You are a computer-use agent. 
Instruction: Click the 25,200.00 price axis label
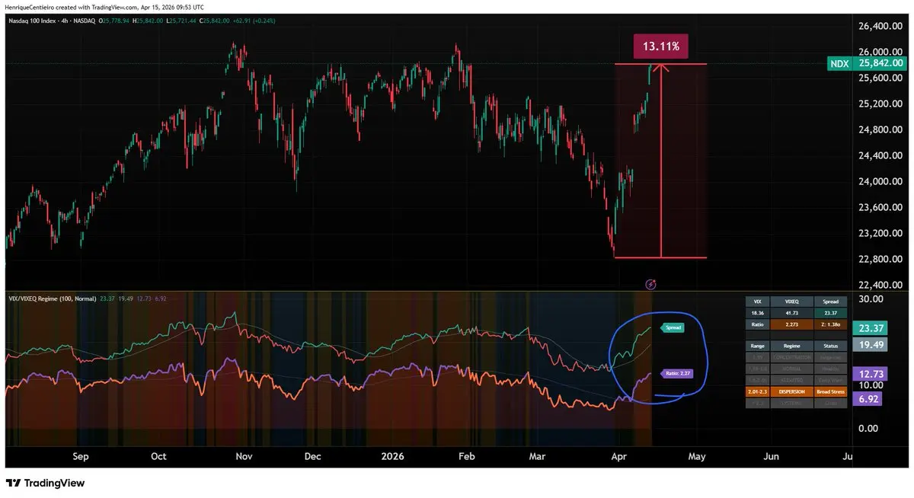[880, 104]
